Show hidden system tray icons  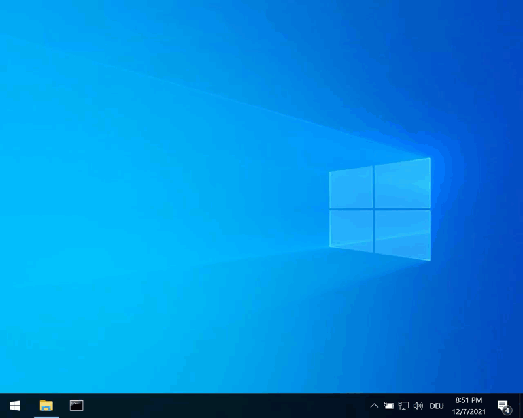(374, 406)
